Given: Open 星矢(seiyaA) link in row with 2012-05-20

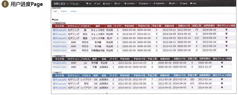Looking at the screenshot, I should point(60,80).
